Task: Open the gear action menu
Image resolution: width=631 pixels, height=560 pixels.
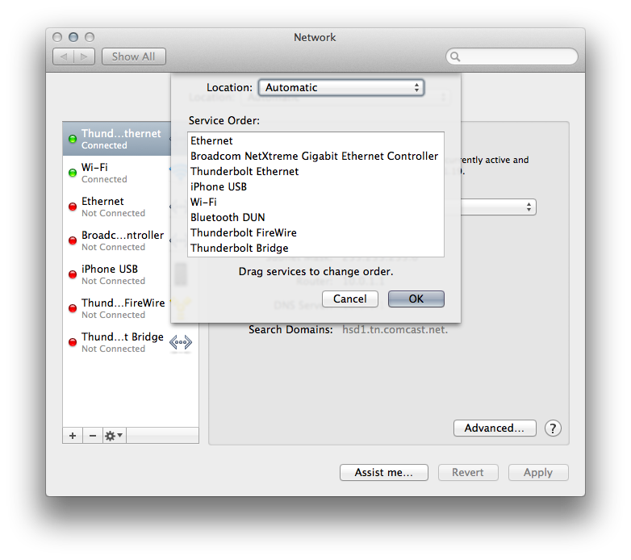Action: coord(115,436)
